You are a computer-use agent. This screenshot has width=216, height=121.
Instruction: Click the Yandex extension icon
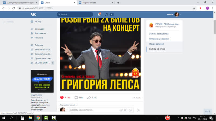tap(200, 8)
